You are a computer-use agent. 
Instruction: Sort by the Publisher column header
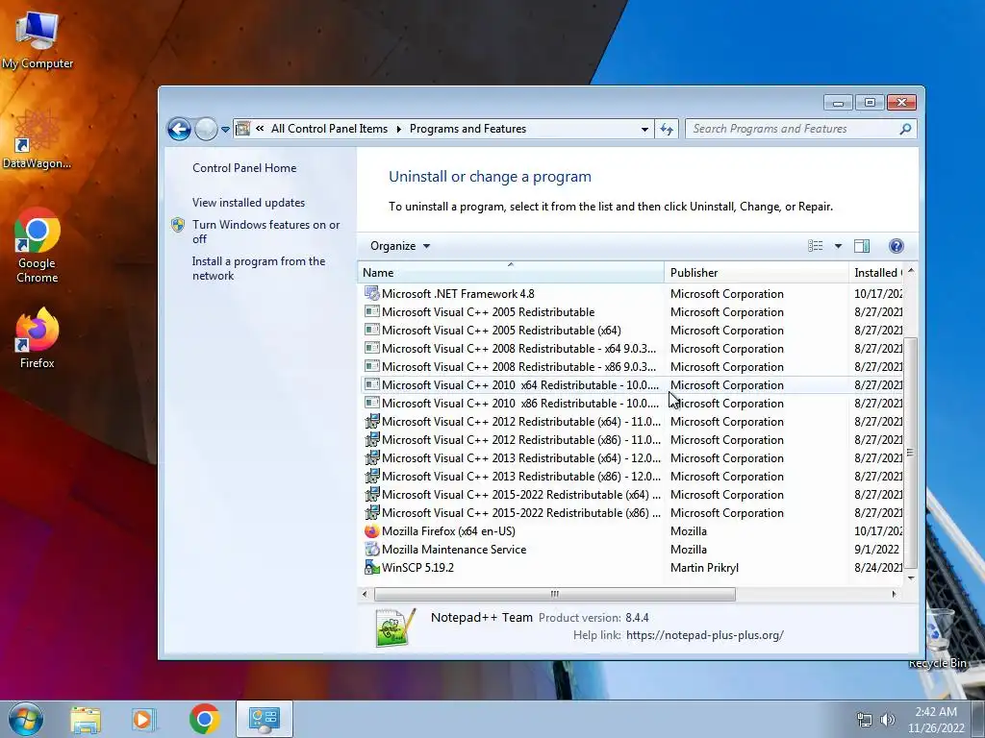click(756, 272)
